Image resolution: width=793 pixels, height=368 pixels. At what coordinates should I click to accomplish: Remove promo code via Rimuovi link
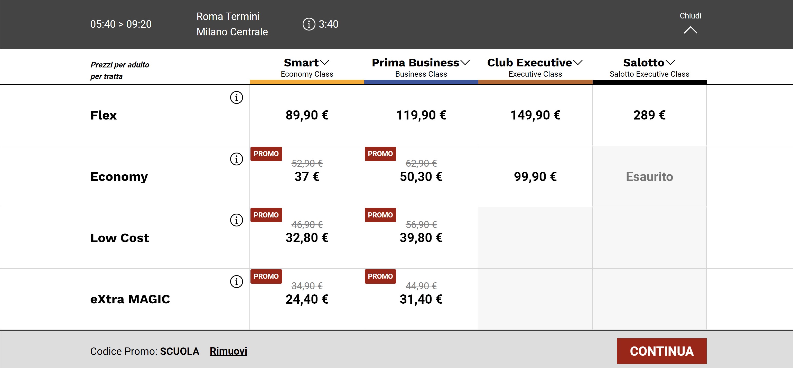point(228,351)
